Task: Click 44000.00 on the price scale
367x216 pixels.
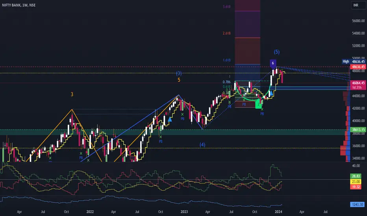Action: pyautogui.click(x=358, y=96)
